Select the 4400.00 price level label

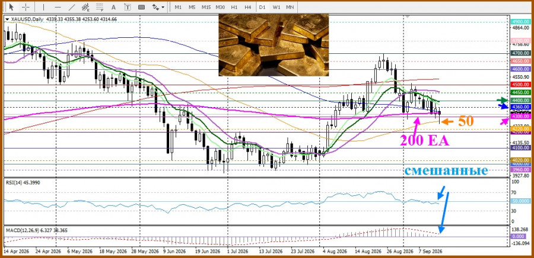coord(521,101)
